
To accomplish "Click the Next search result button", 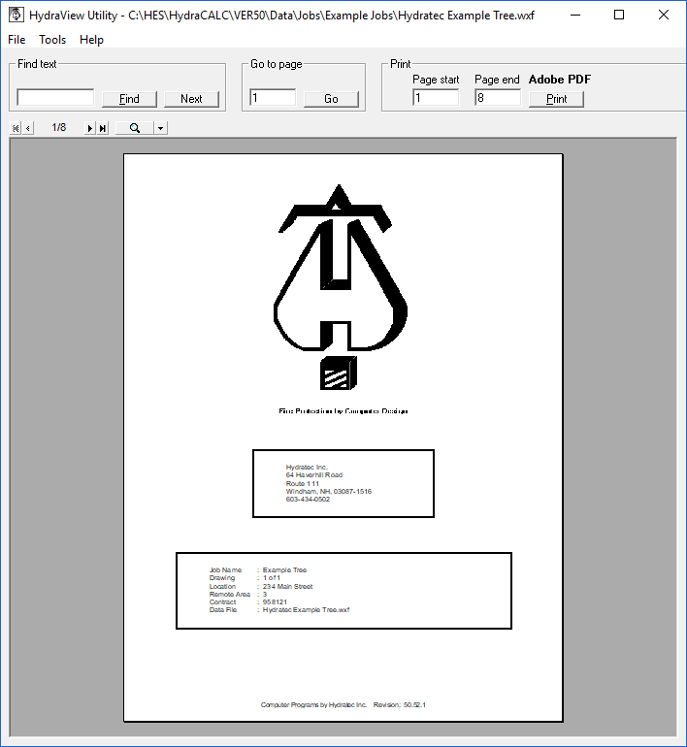I will [191, 99].
